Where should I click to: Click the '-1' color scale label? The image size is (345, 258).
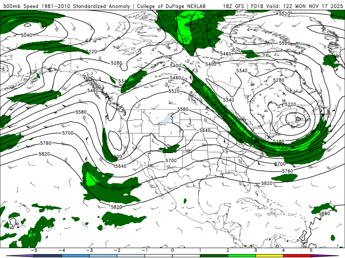(x=144, y=250)
